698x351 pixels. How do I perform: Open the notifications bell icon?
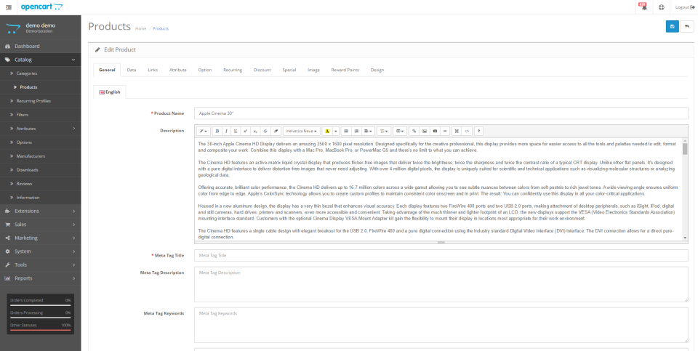643,7
